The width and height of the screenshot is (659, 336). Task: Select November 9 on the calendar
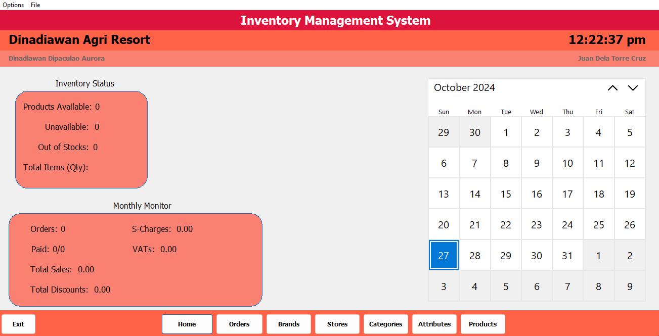tap(630, 286)
